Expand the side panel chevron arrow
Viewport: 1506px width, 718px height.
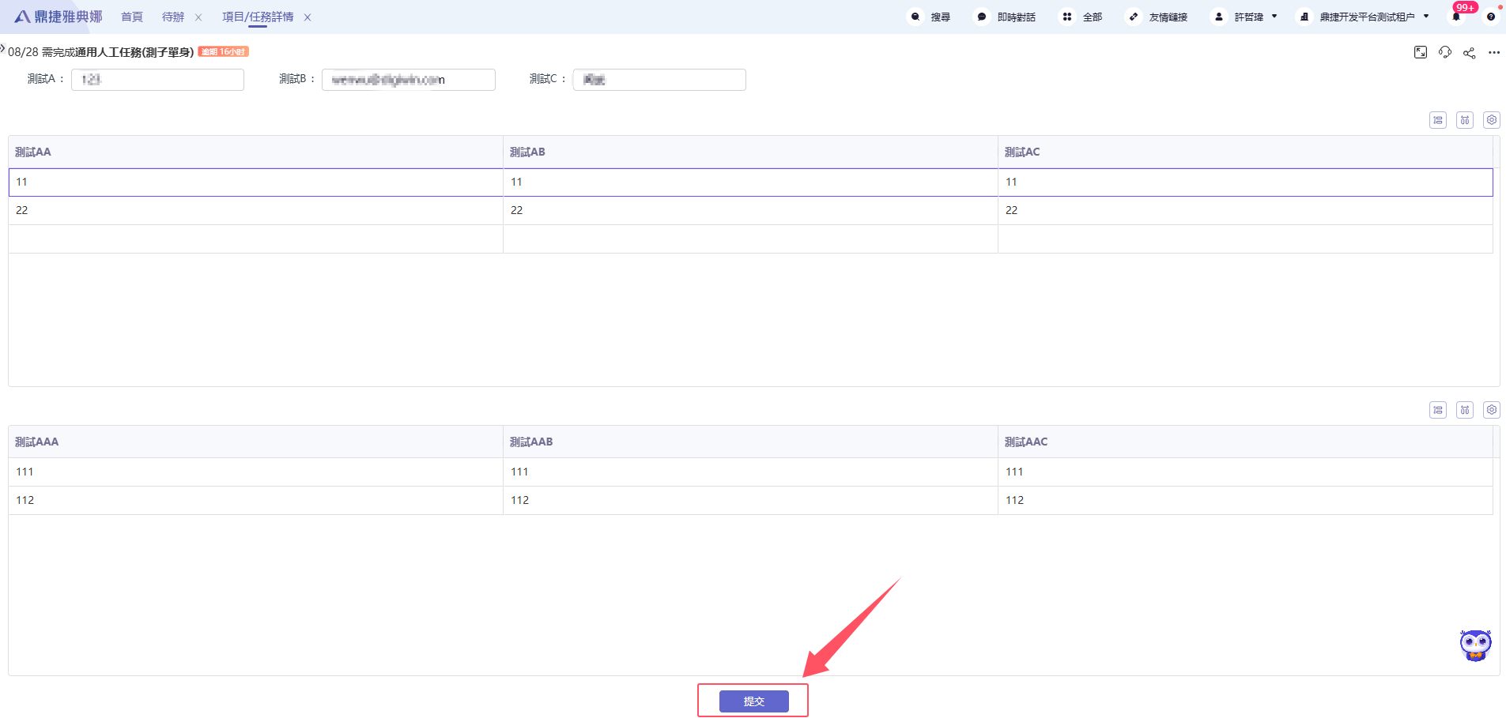[x=3, y=48]
